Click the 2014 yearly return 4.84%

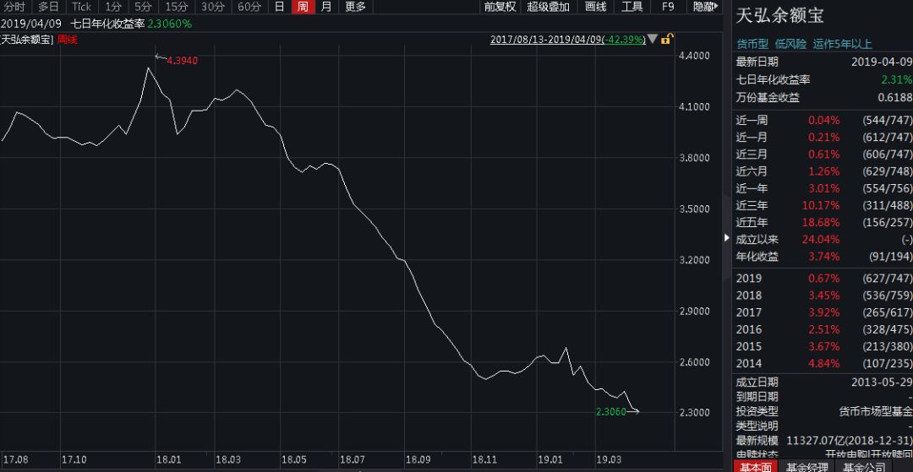coord(823,363)
